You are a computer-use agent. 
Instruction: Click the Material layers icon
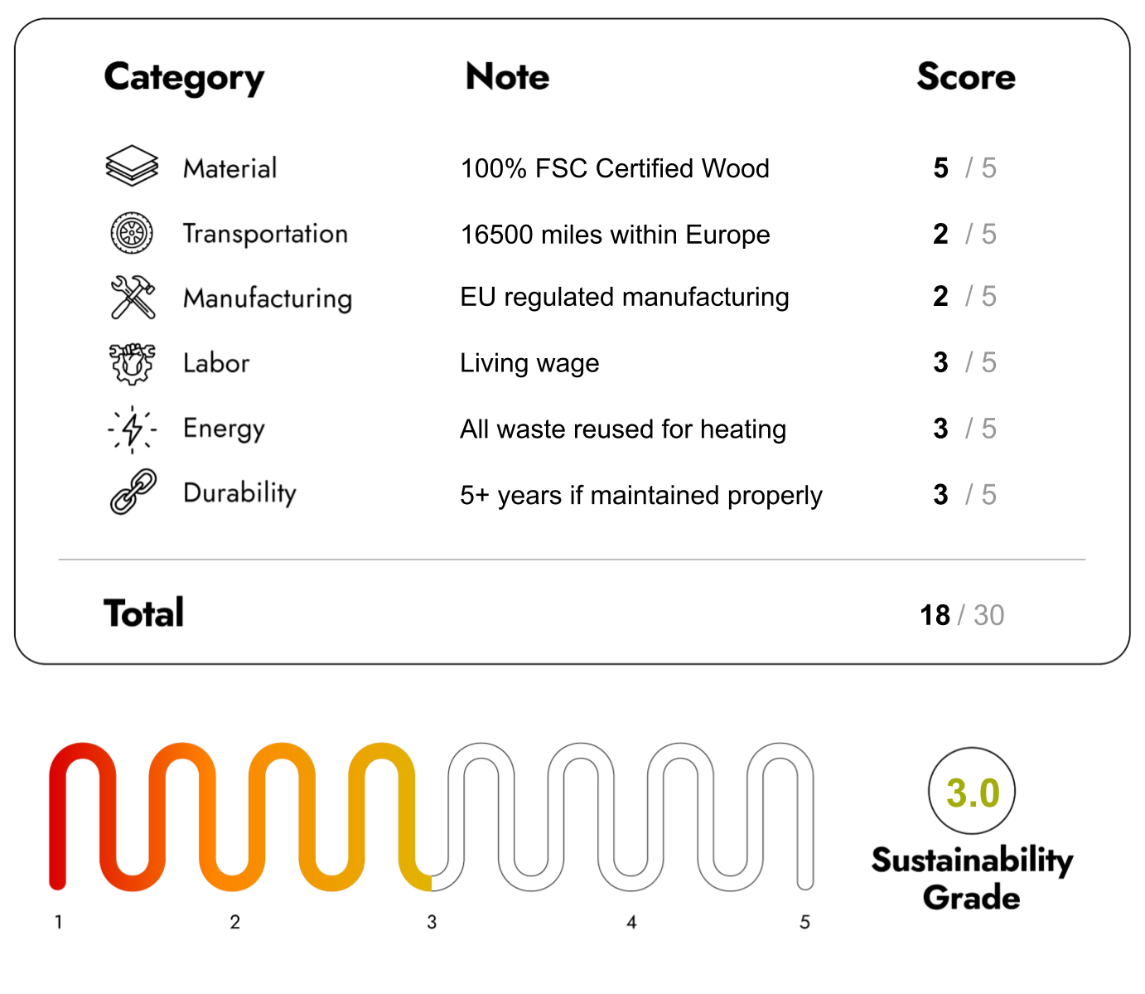coord(132,166)
